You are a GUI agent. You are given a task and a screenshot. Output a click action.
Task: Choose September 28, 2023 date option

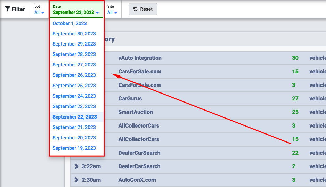pyautogui.click(x=74, y=54)
